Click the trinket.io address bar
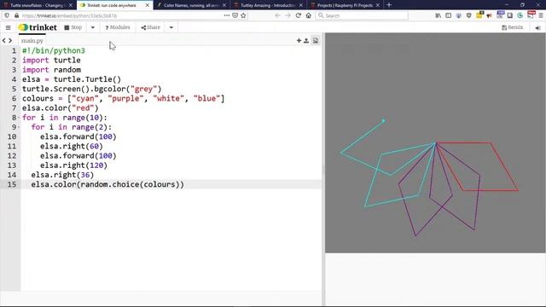This screenshot has height=307, width=546. click(119, 15)
